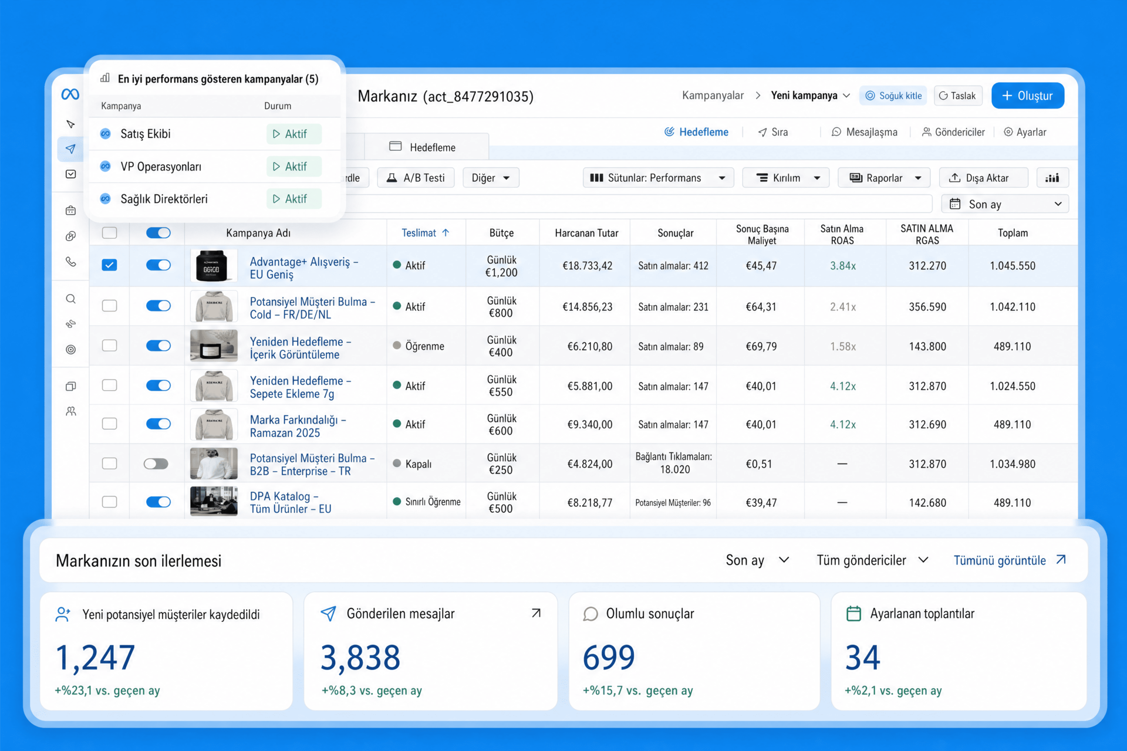Viewport: 1127px width, 751px height.
Task: Toggle the Yeniden Hedefleme İçerik Görüntüleme switch
Action: 158,346
